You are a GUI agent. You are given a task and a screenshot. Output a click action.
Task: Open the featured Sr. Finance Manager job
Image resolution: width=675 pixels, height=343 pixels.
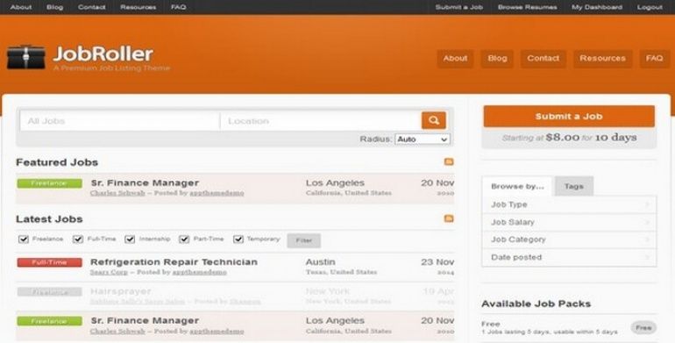coord(145,182)
